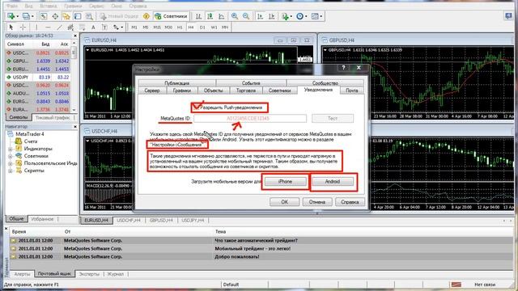Open the Сервис menu
This screenshot has width=518, height=291.
coord(96,6)
